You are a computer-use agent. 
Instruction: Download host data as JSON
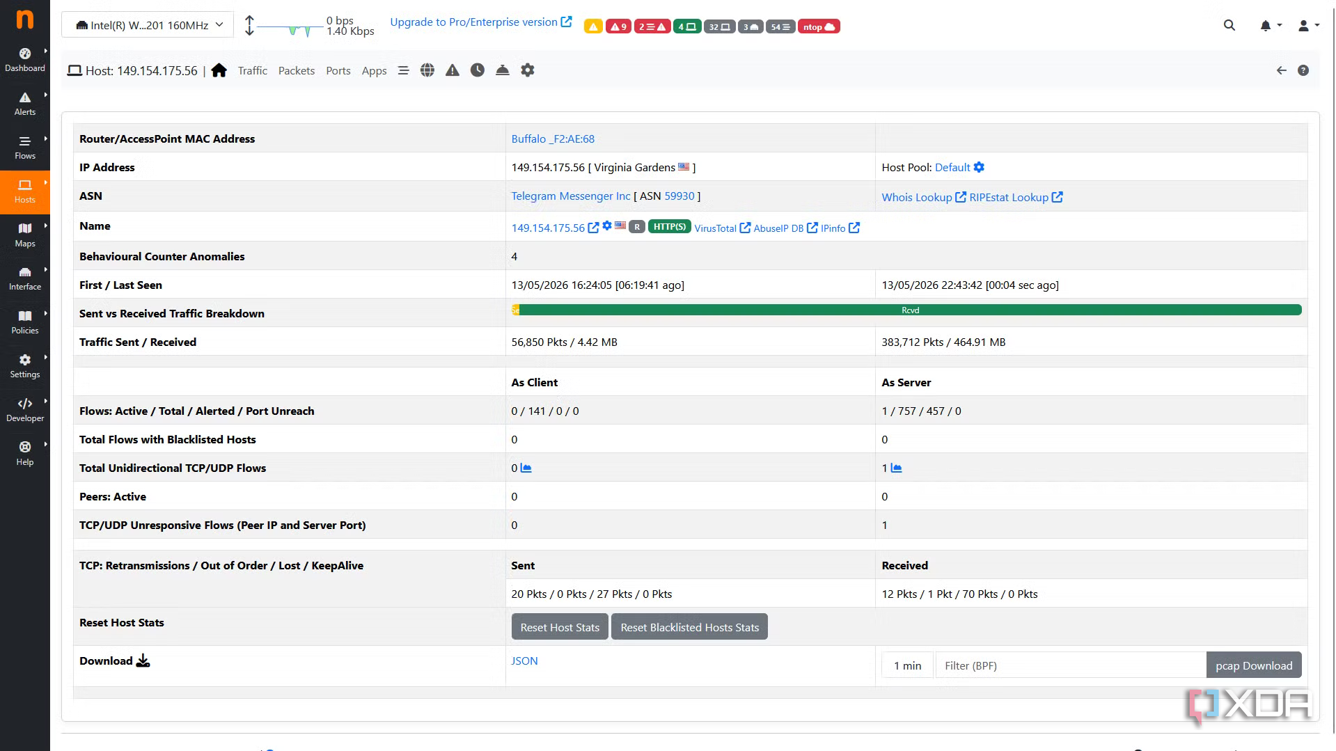click(524, 661)
